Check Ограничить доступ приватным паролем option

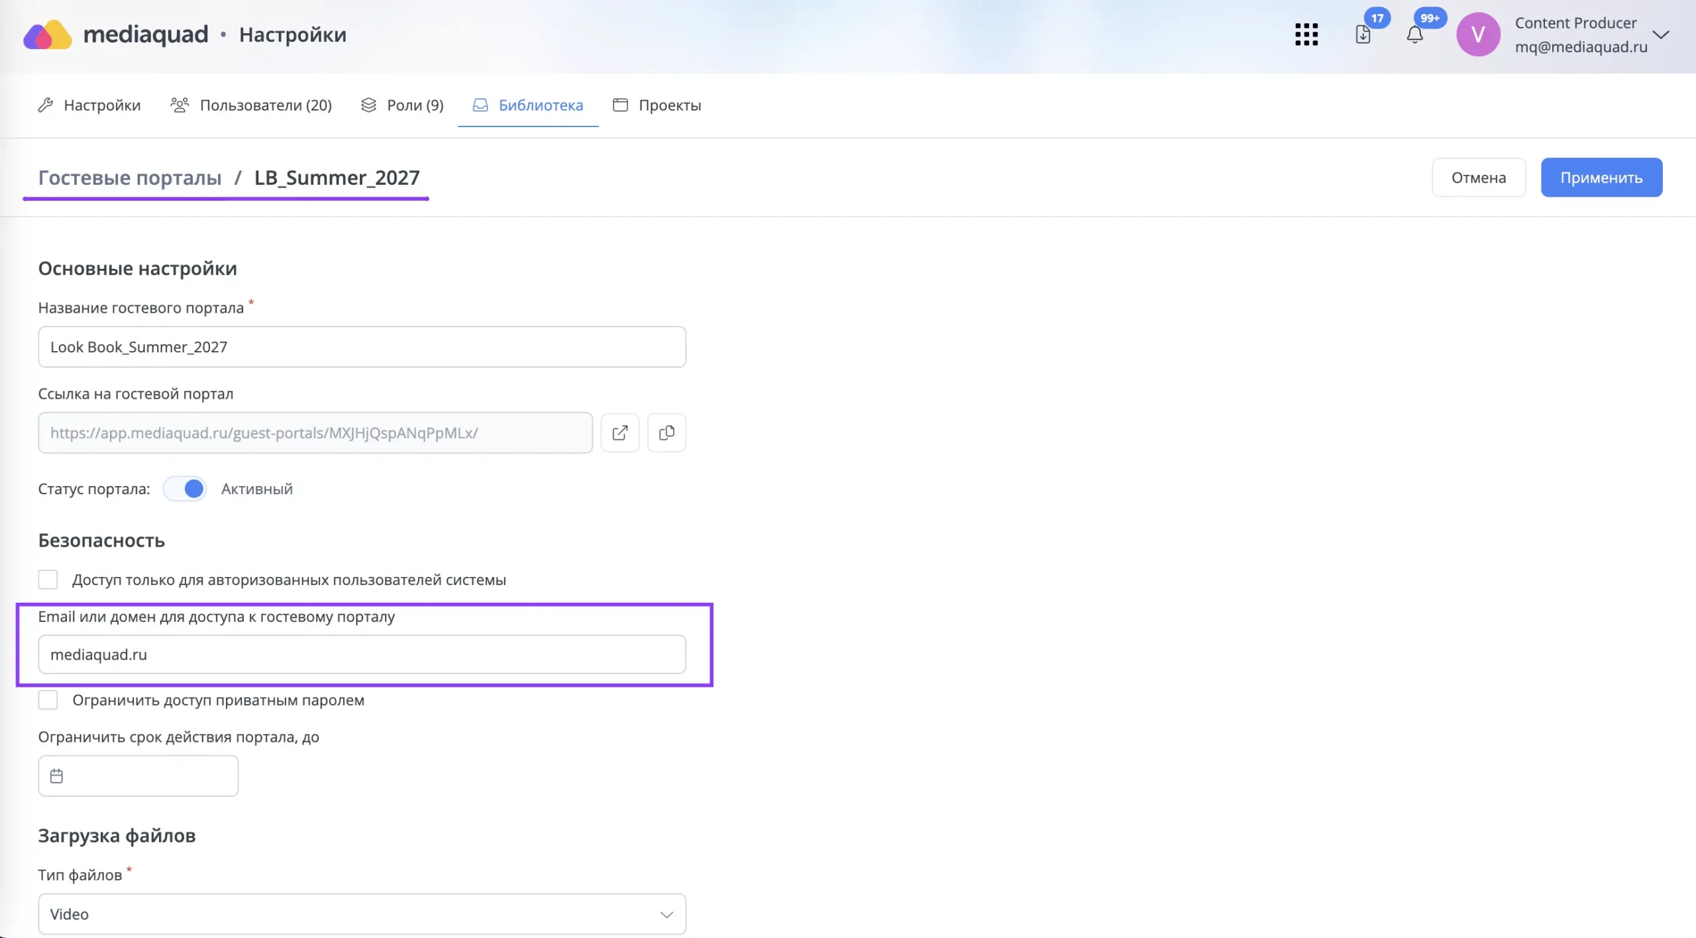(48, 700)
